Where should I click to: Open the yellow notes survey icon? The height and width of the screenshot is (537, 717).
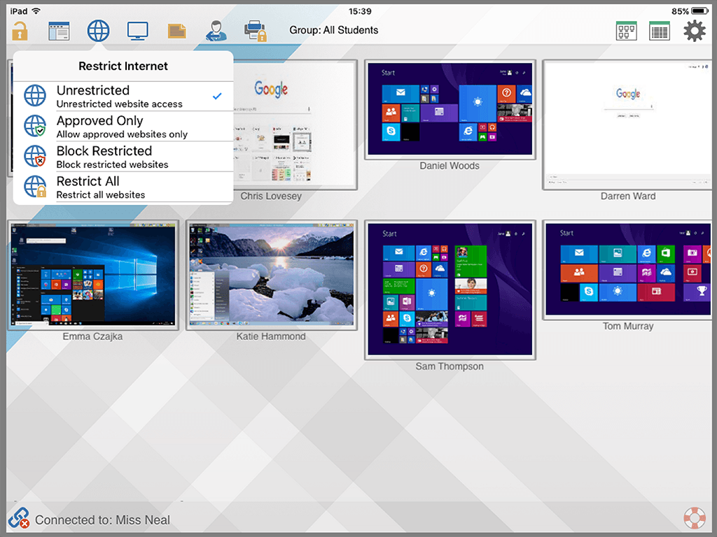(176, 31)
